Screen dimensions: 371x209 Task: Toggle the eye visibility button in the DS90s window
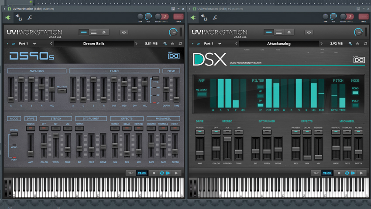point(124,32)
